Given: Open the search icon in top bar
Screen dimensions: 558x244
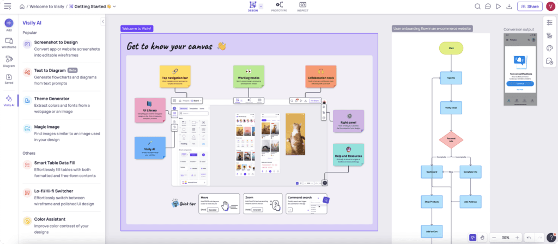Looking at the screenshot, I should coord(477,7).
